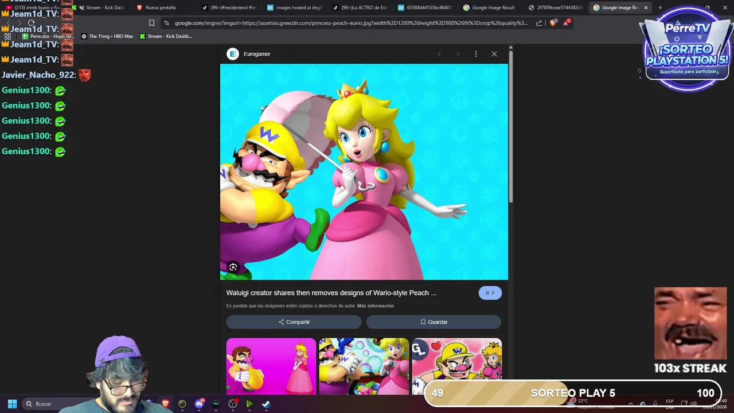Image resolution: width=734 pixels, height=413 pixels.
Task: Activate Google Lens search icon on image
Action: [x=233, y=267]
